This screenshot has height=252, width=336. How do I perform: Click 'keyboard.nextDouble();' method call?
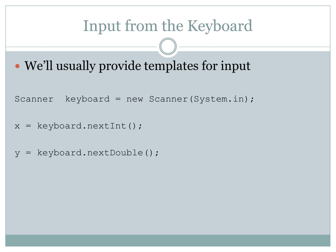click(98, 153)
